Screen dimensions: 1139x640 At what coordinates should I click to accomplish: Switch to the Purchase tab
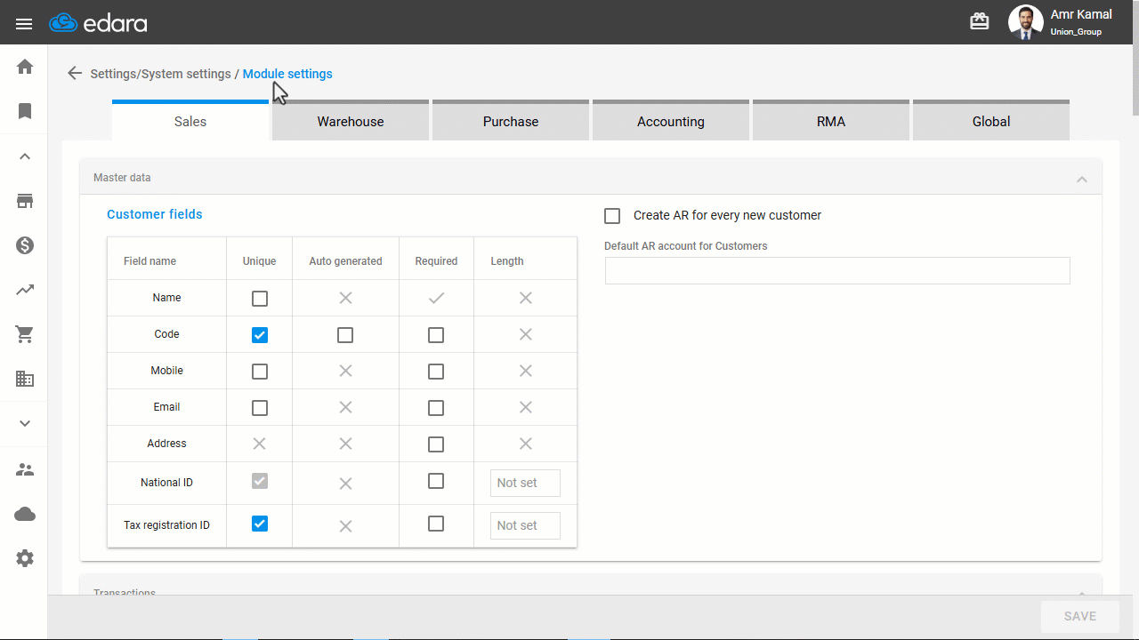coord(511,120)
